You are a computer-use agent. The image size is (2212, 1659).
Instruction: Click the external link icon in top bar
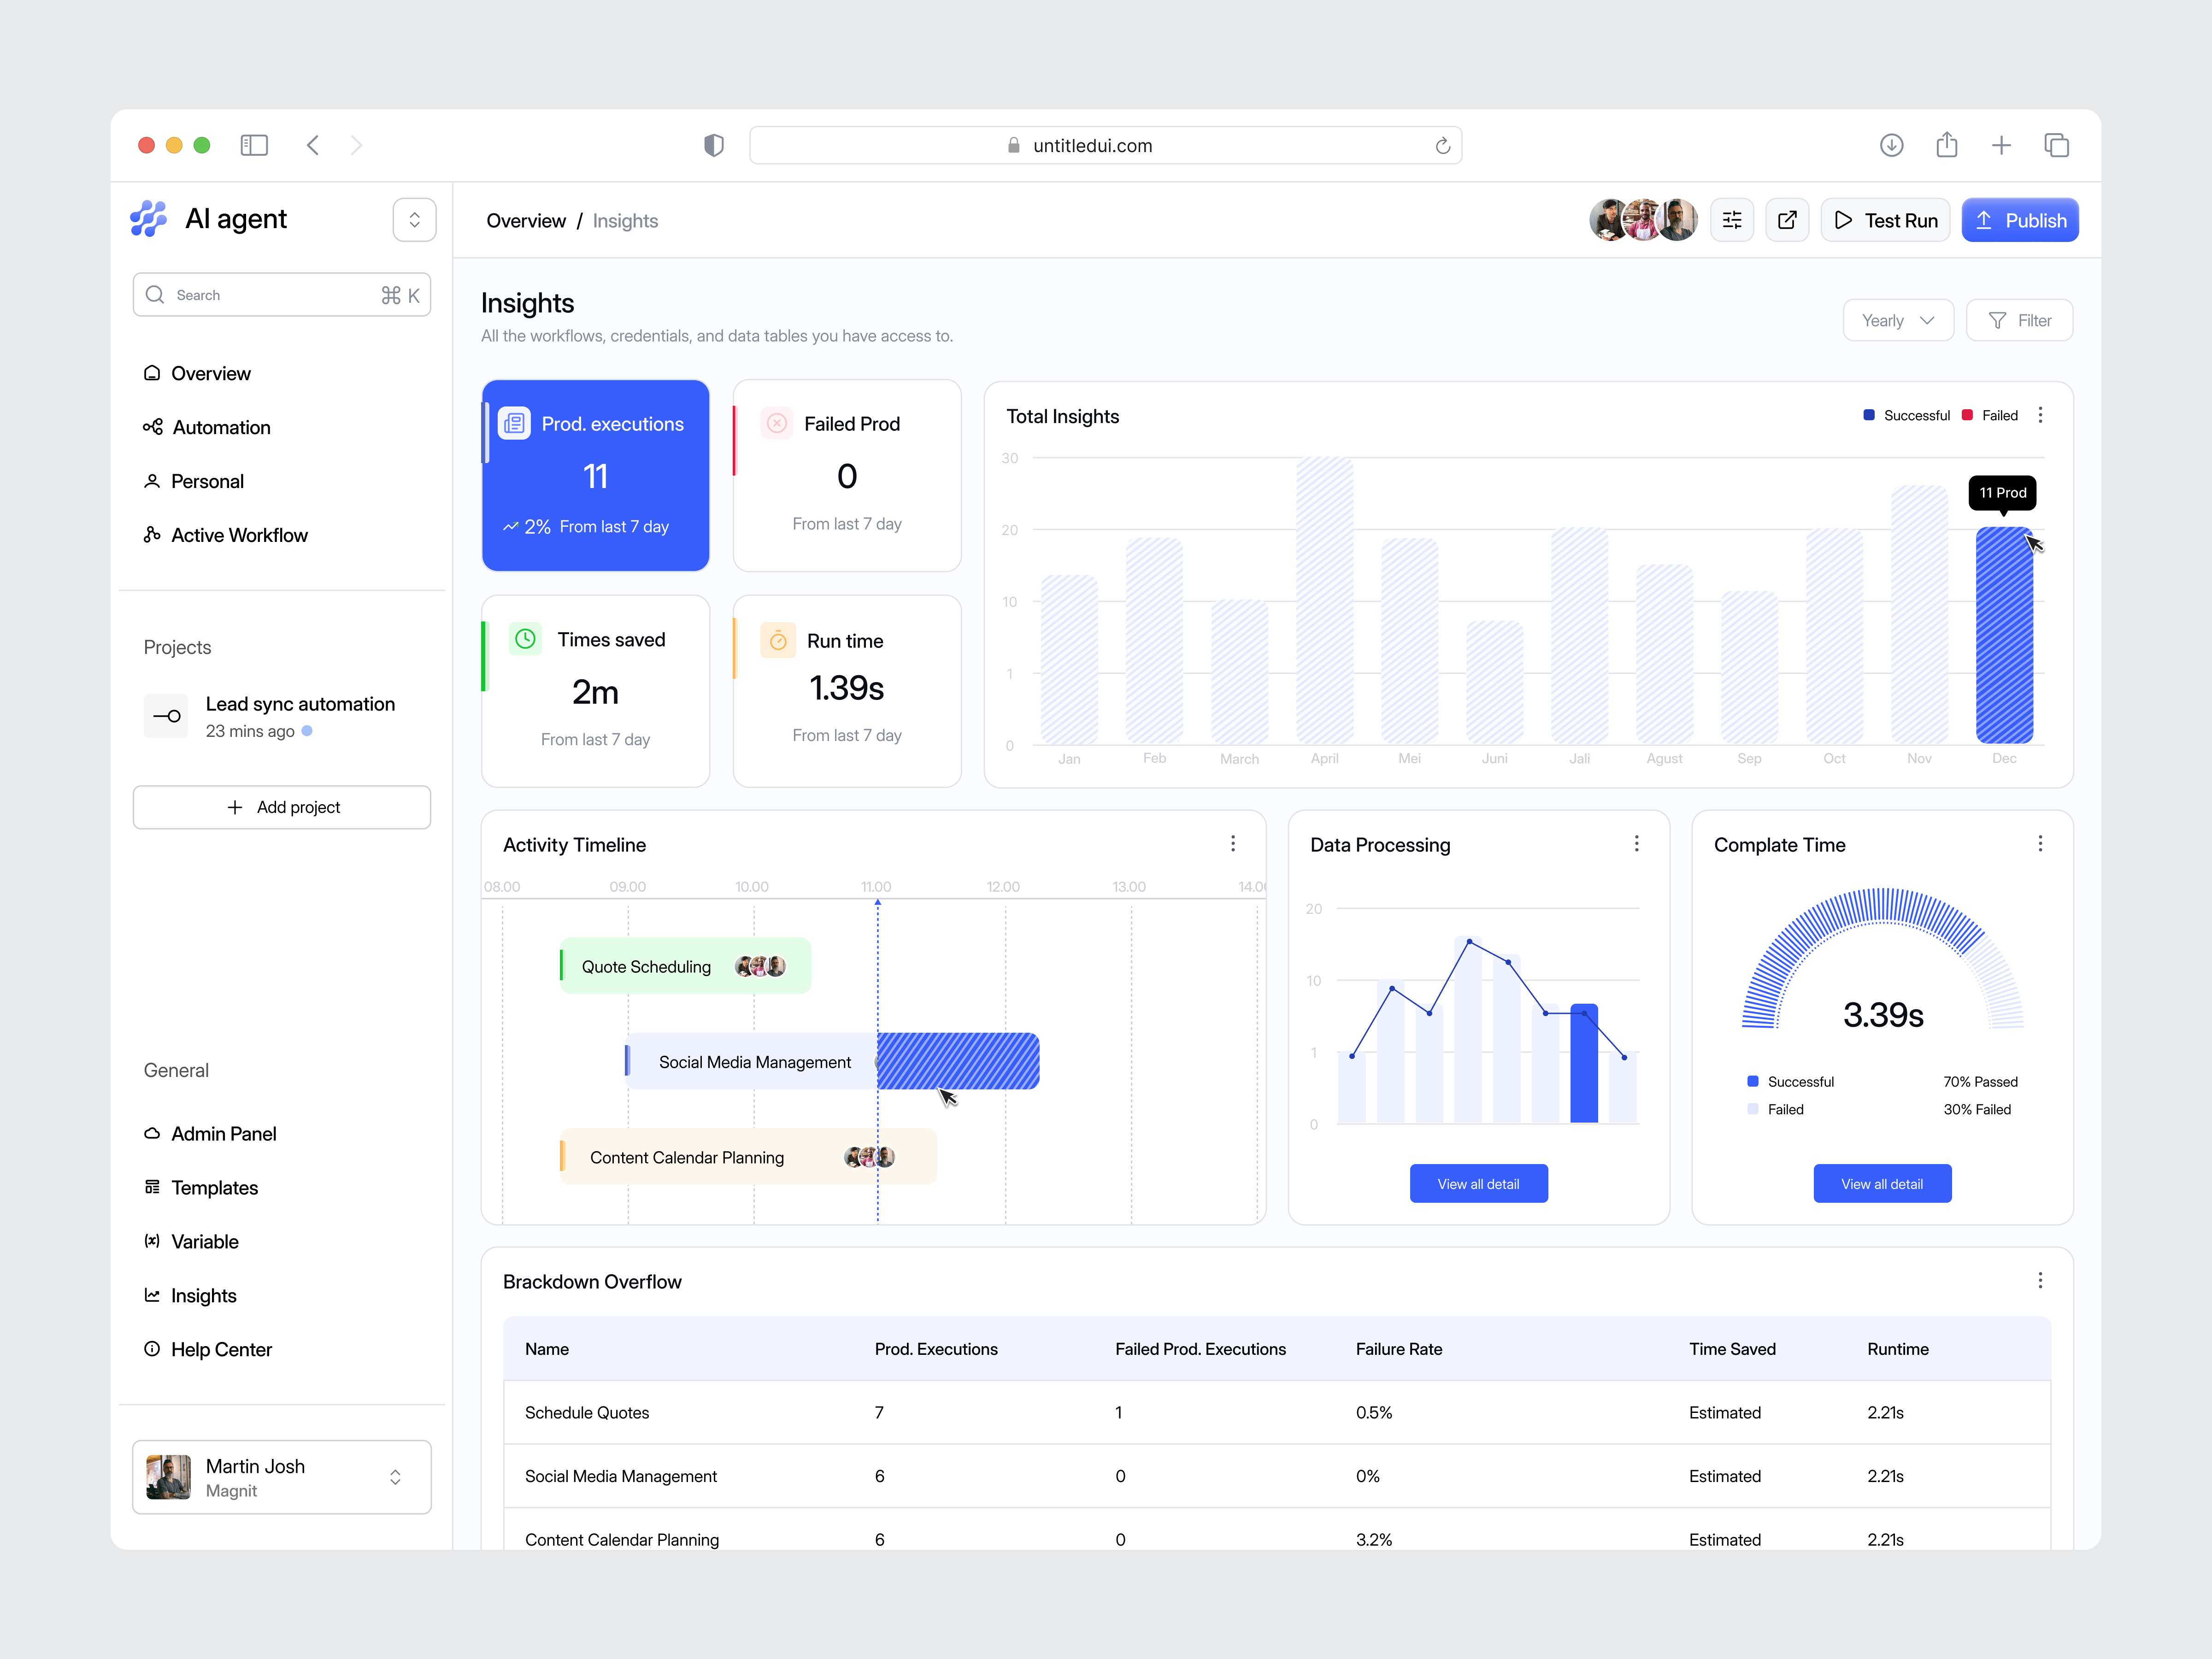coord(1787,219)
